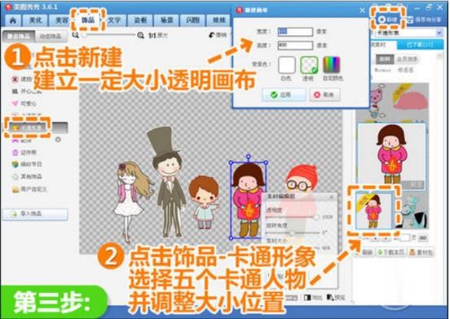Screen dimensions: 450x319
Task: Click the GO page jump button
Action: (x=423, y=238)
